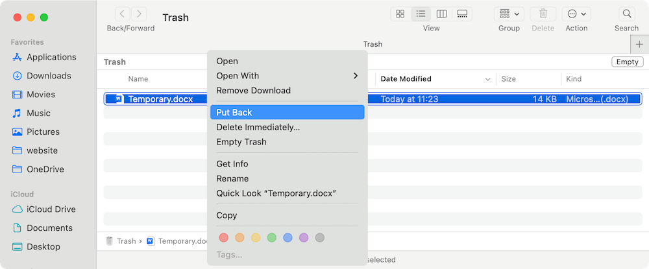The image size is (649, 269).
Task: Select Put Back in the context menu
Action: (288, 112)
